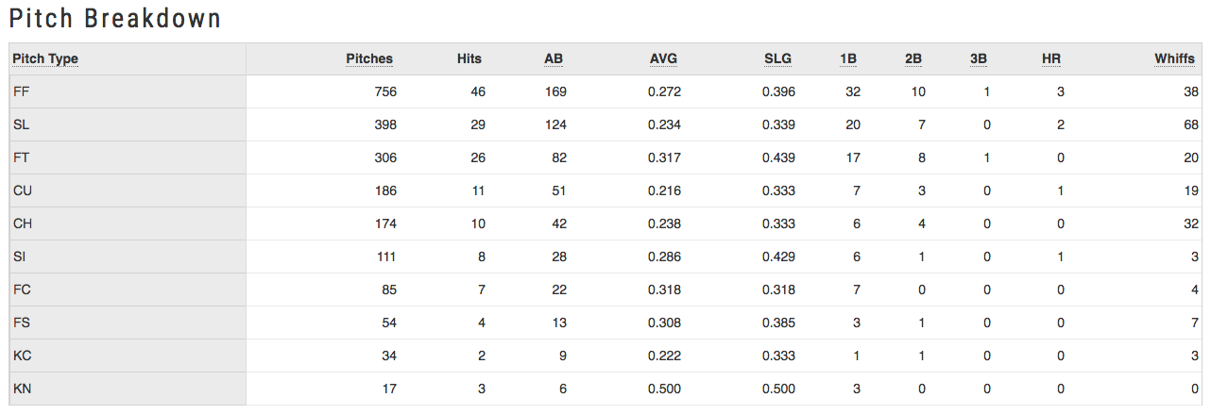Sort table by Pitch Type column header

click(45, 58)
